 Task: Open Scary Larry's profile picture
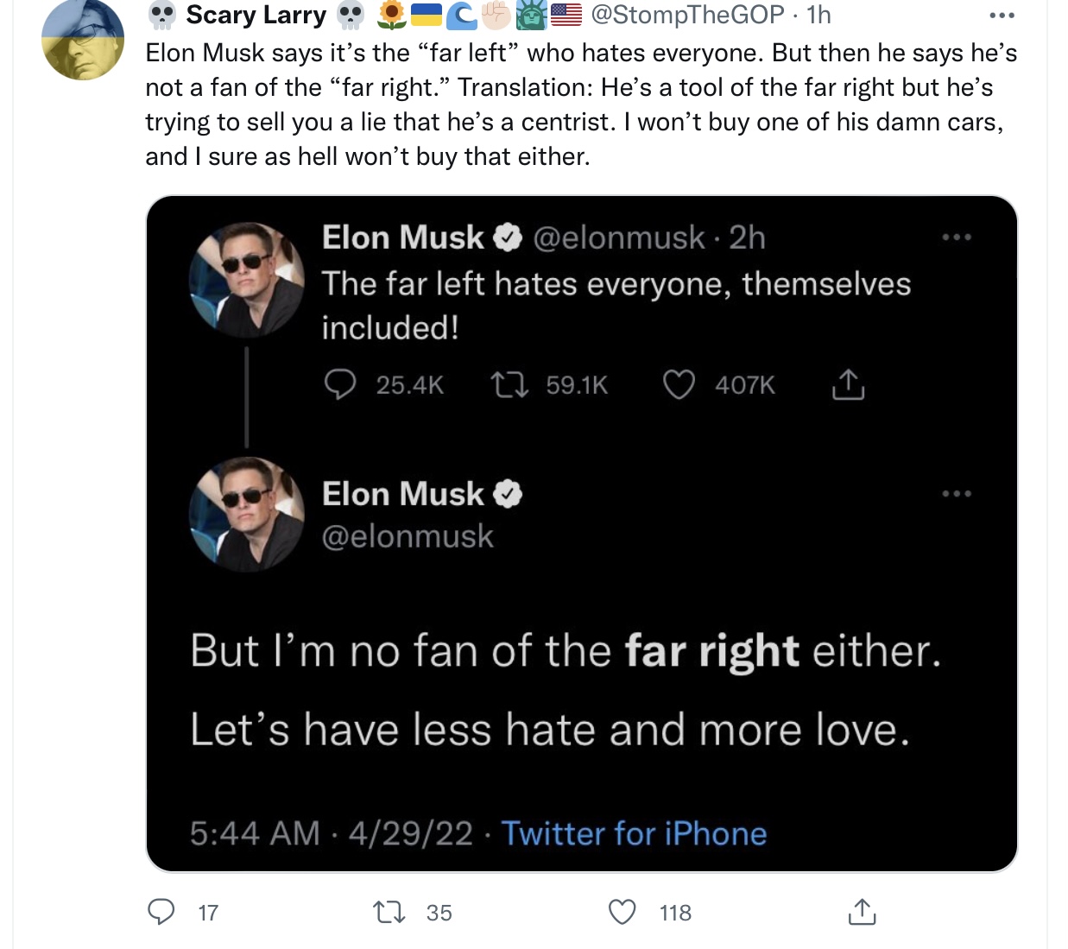point(83,40)
